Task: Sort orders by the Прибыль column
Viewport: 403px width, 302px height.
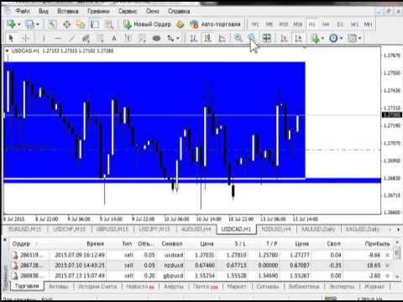Action: [377, 244]
